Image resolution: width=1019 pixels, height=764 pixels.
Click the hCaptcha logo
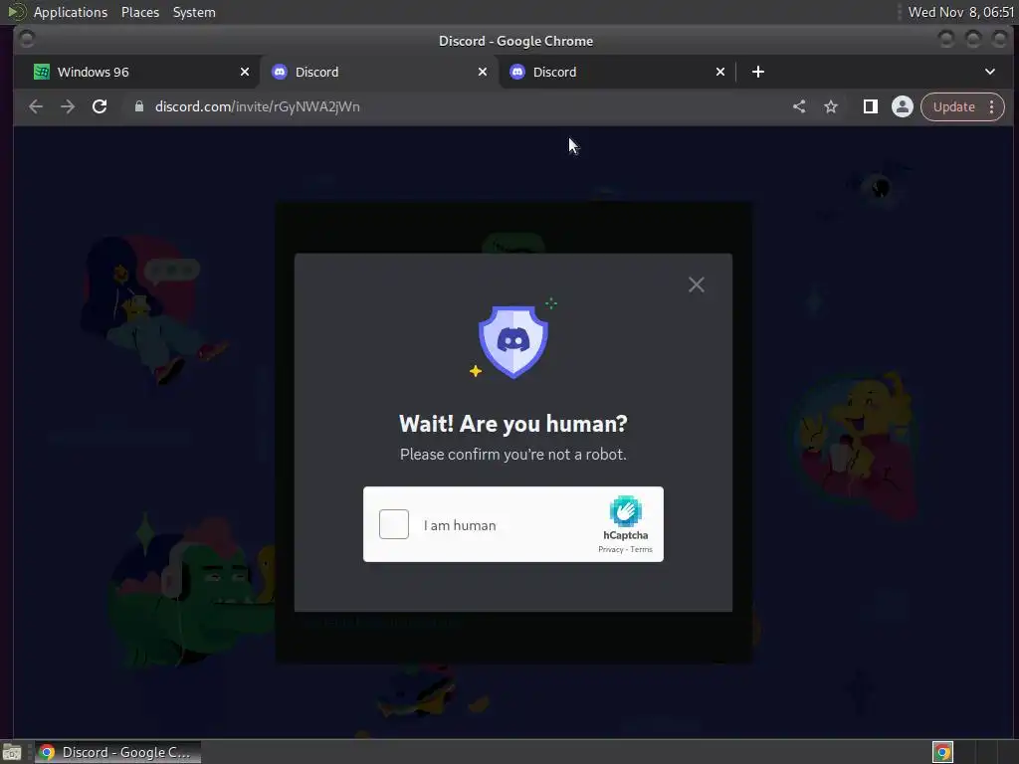(625, 511)
